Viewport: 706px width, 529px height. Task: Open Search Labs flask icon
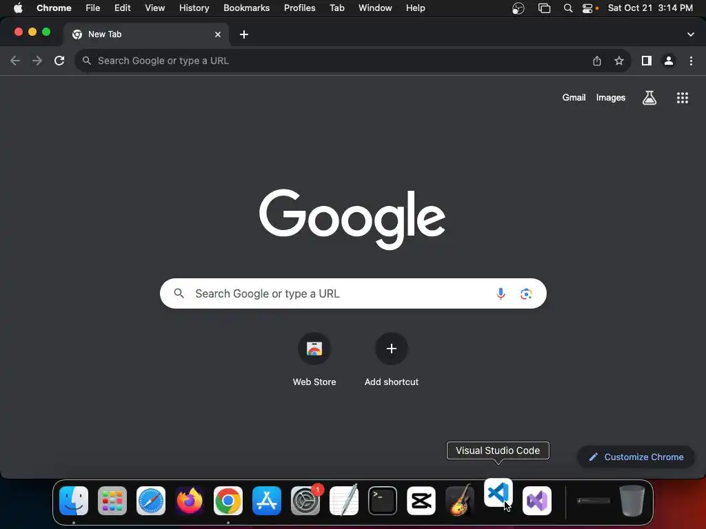(649, 98)
